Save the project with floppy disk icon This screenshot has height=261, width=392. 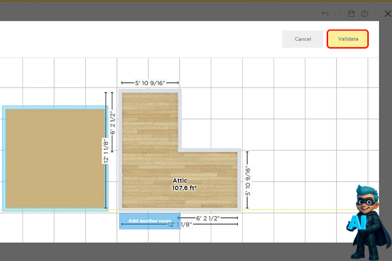click(351, 14)
